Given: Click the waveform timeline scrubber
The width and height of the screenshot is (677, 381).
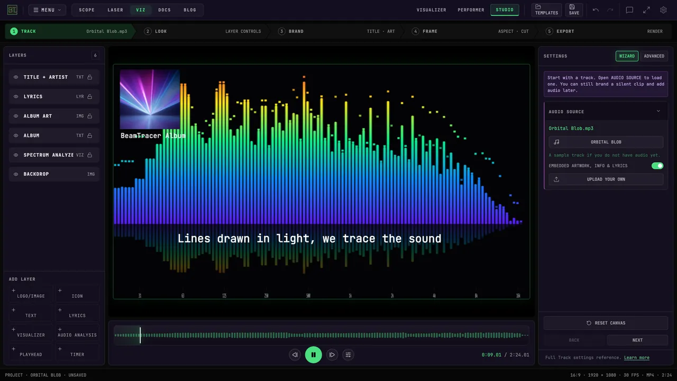Looking at the screenshot, I should click(322, 335).
